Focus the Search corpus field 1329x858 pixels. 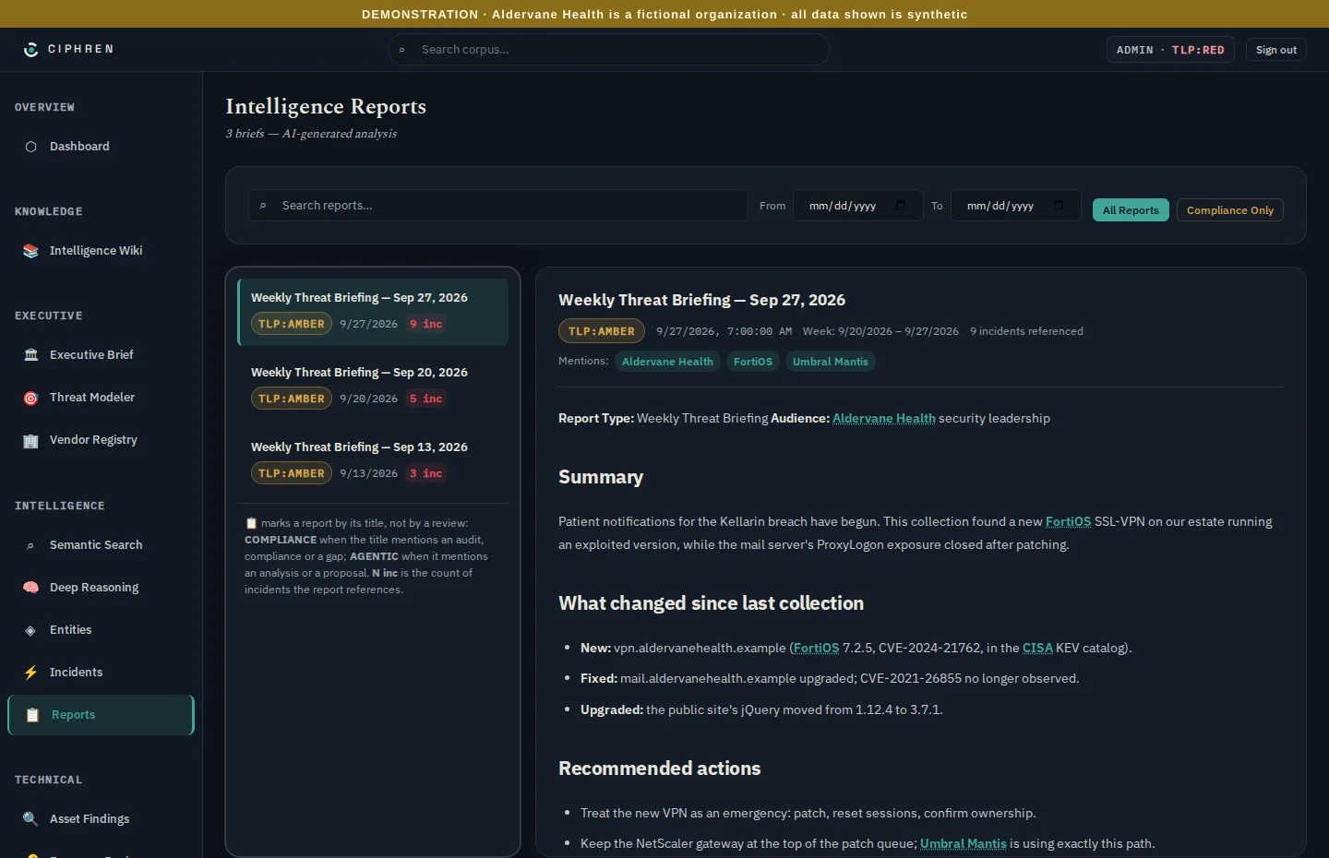(609, 50)
